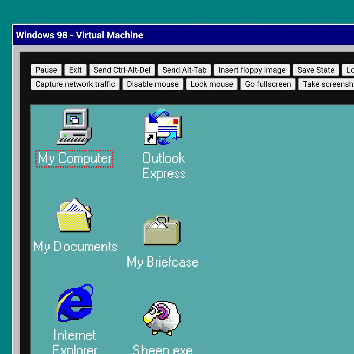Viewport: 354px width, 354px height.
Task: Select the My Documents folder icon
Action: (x=74, y=215)
